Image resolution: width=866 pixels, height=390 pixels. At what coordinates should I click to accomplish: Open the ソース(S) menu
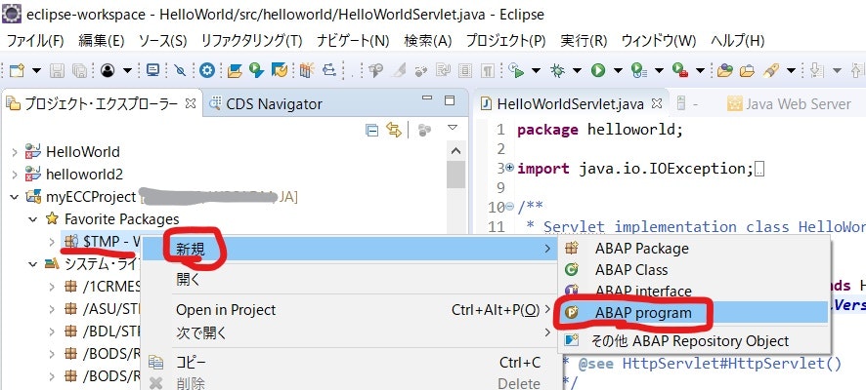tap(162, 41)
